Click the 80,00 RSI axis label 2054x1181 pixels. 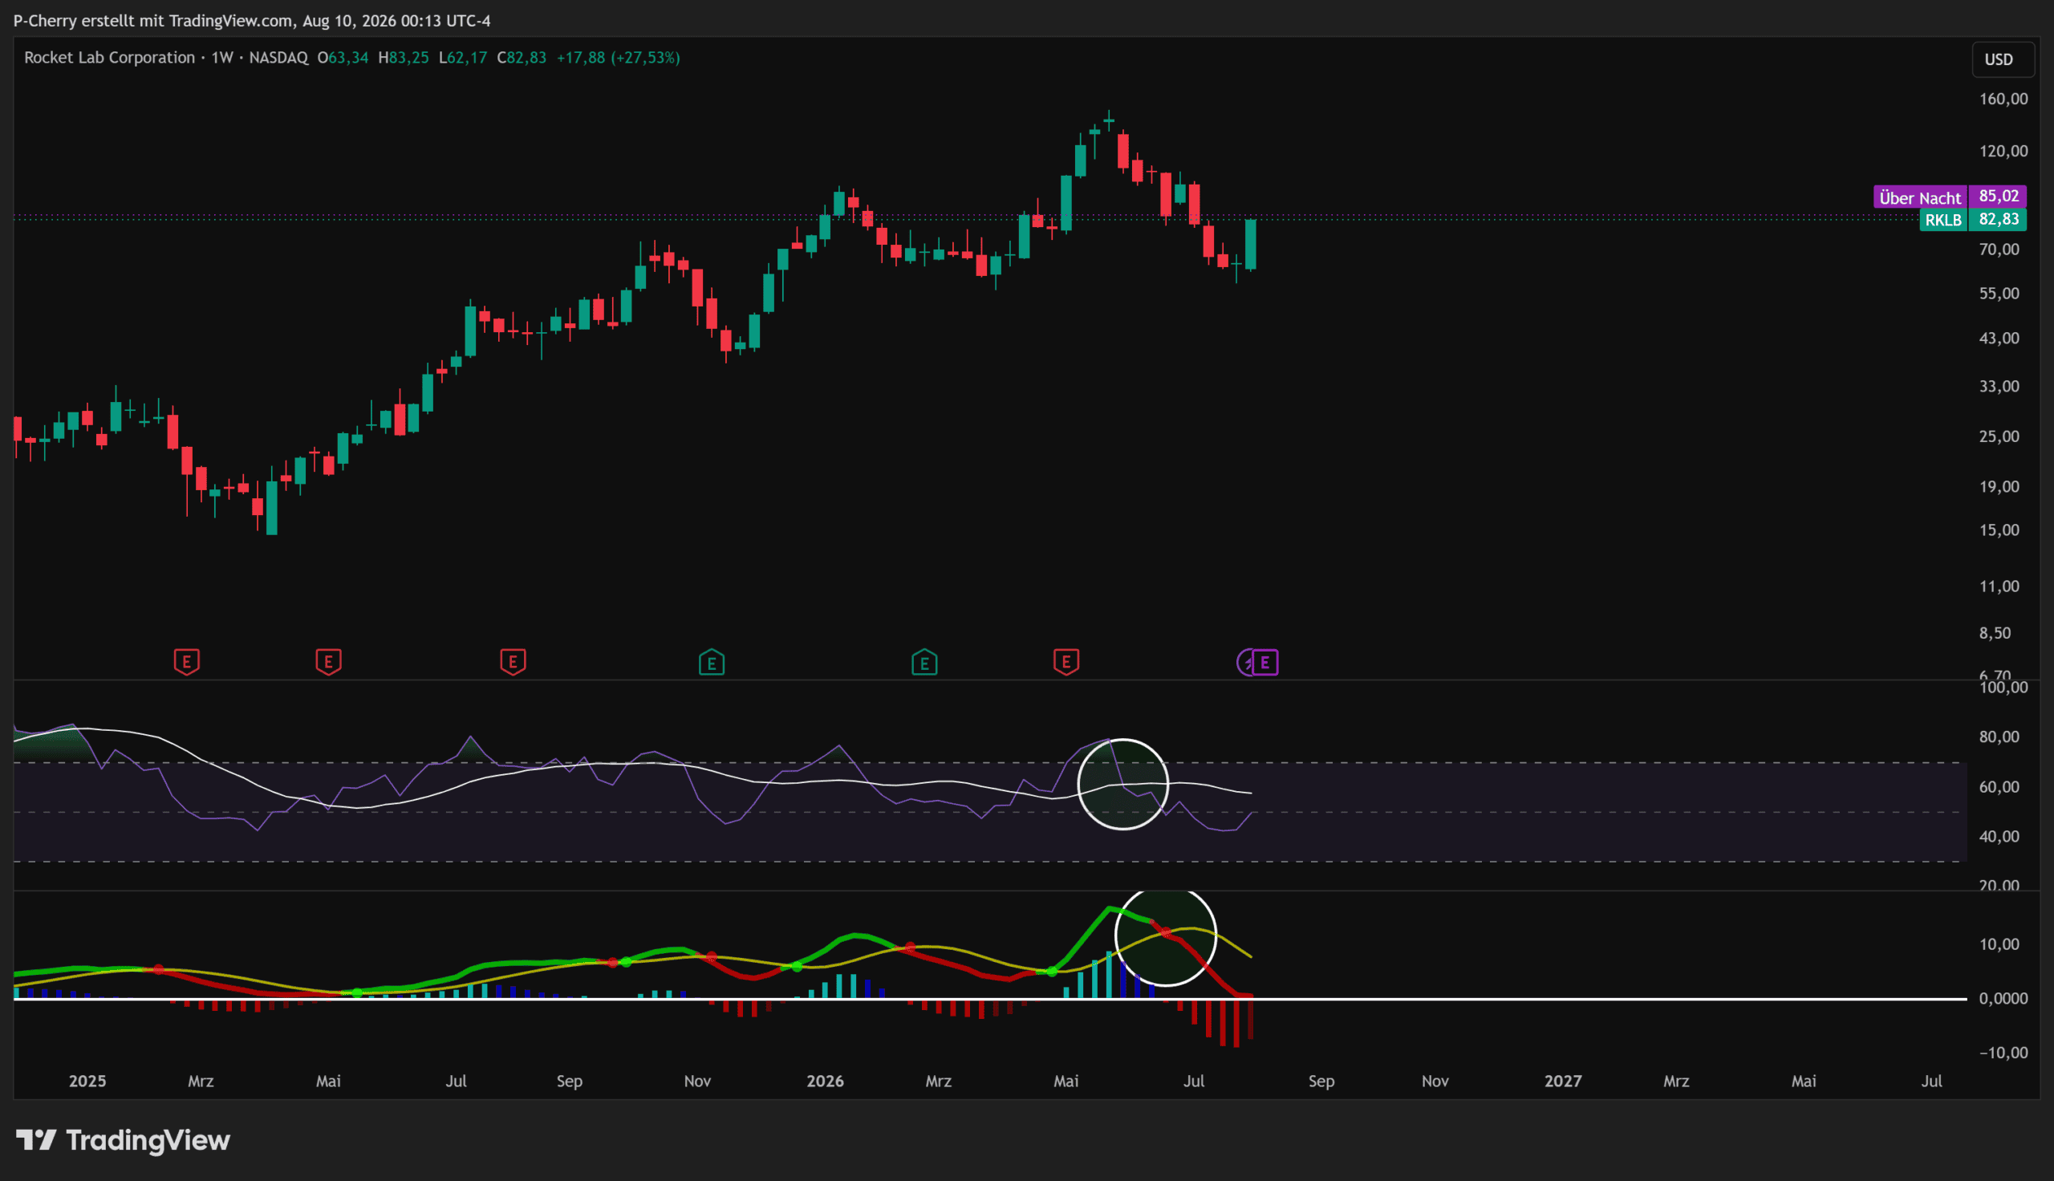coord(1999,737)
